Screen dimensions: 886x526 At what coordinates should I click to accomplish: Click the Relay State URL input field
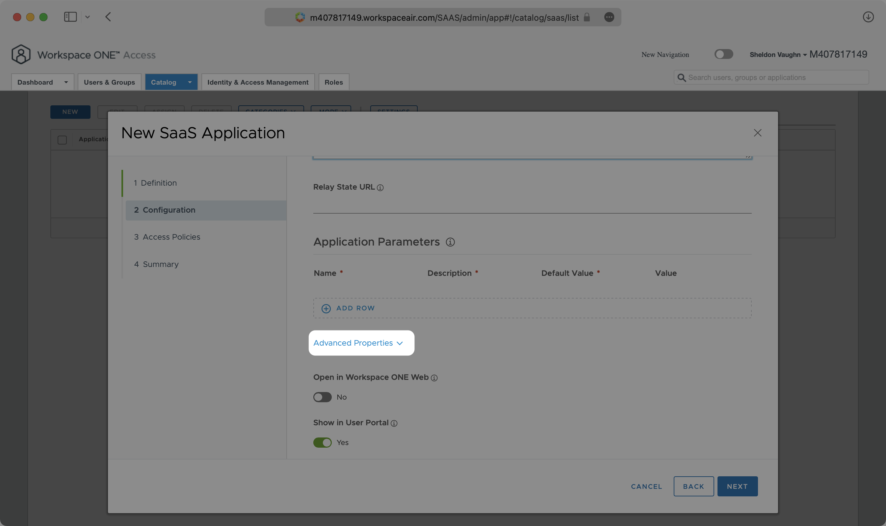tap(532, 207)
